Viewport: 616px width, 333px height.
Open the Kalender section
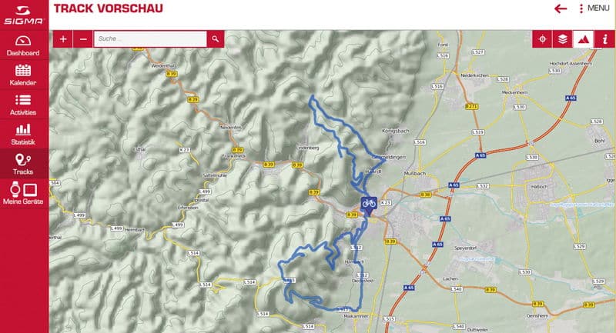tap(23, 75)
